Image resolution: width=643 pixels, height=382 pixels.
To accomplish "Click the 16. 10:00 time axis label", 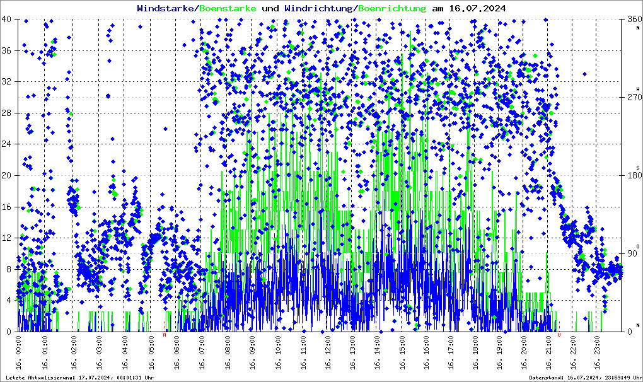I will point(277,352).
